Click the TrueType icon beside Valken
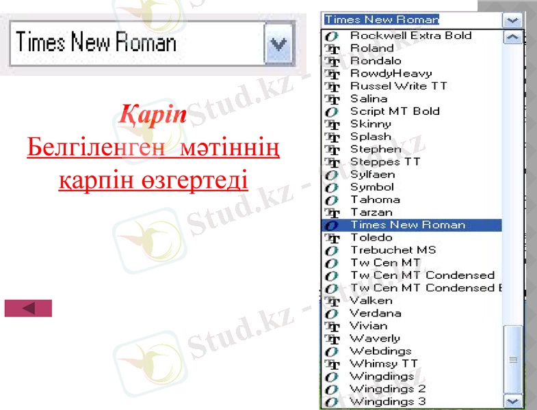This screenshot has height=410, width=537. 332,301
